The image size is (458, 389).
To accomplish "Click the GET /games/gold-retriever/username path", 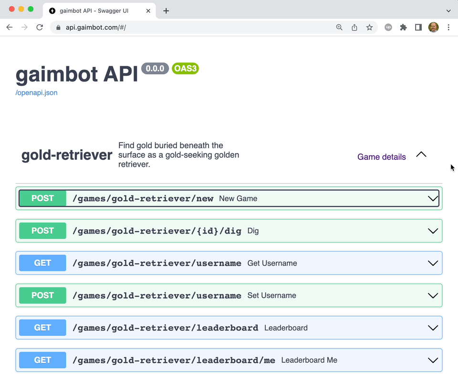I will tap(157, 263).
